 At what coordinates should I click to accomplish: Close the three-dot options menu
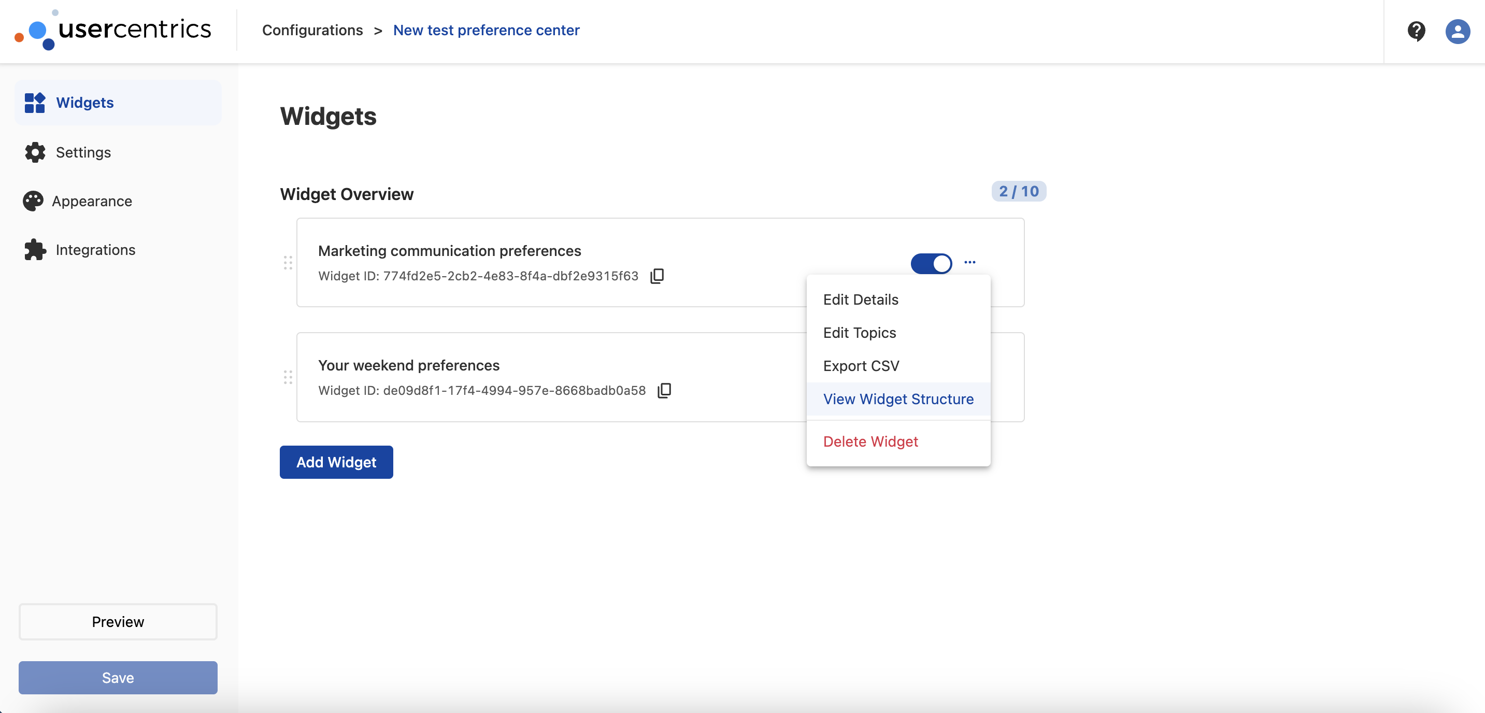point(969,262)
